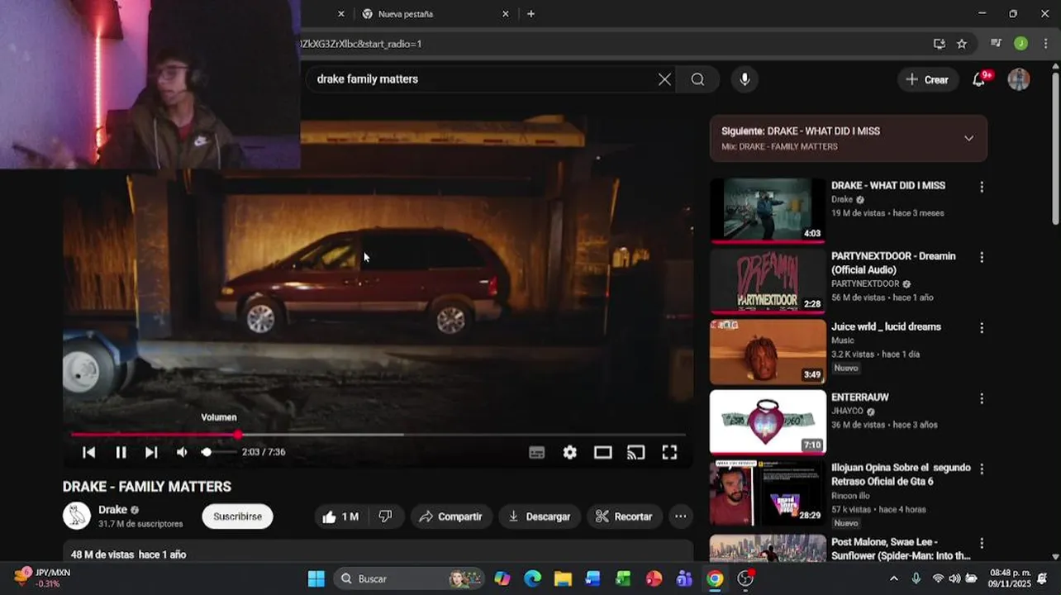This screenshot has height=595, width=1061.
Task: Open Microsoft Teams from taskbar
Action: point(684,578)
